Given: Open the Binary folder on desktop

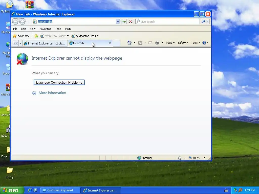Looking at the screenshot, I should [x=10, y=173].
